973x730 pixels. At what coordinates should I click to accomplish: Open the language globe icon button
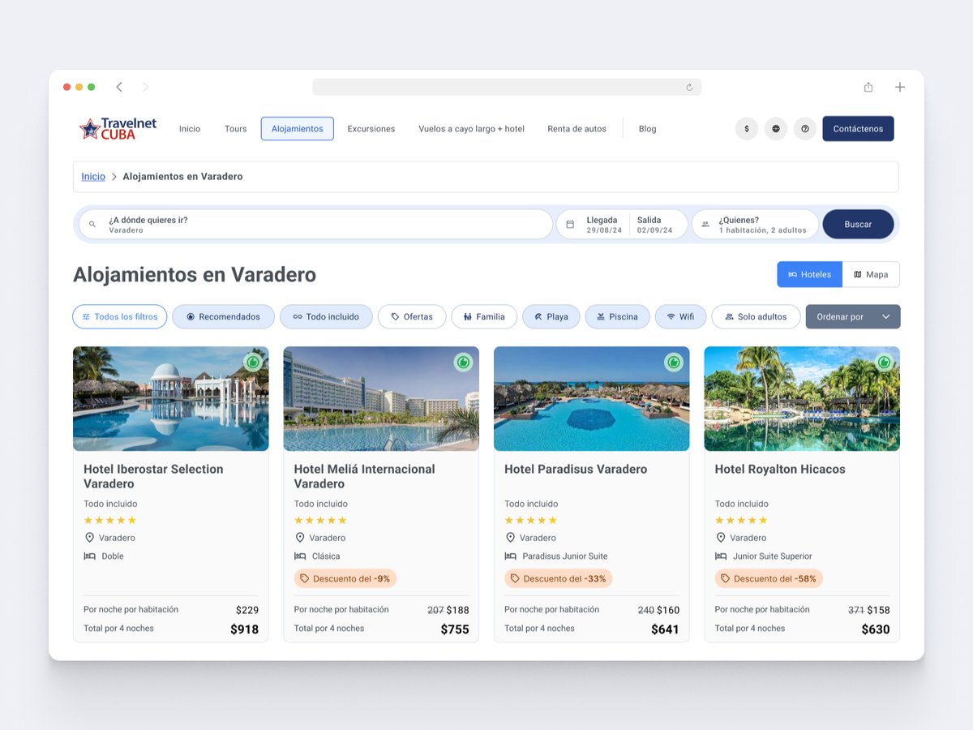coord(776,129)
